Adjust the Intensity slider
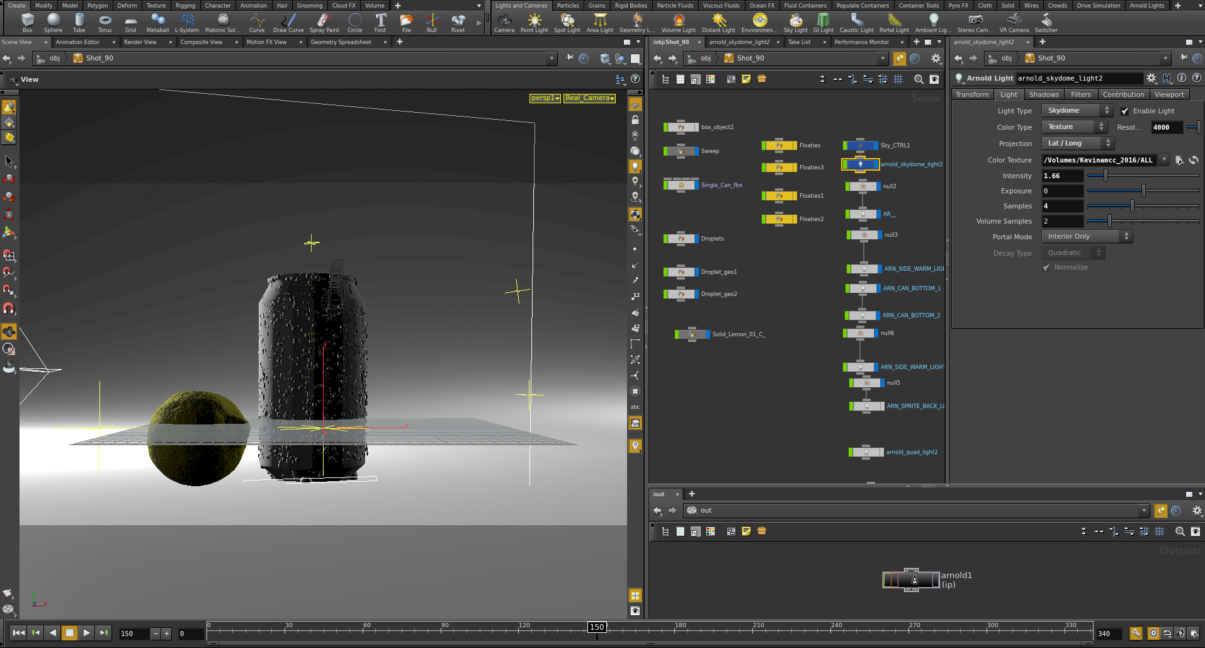The width and height of the screenshot is (1205, 648). tap(1106, 176)
